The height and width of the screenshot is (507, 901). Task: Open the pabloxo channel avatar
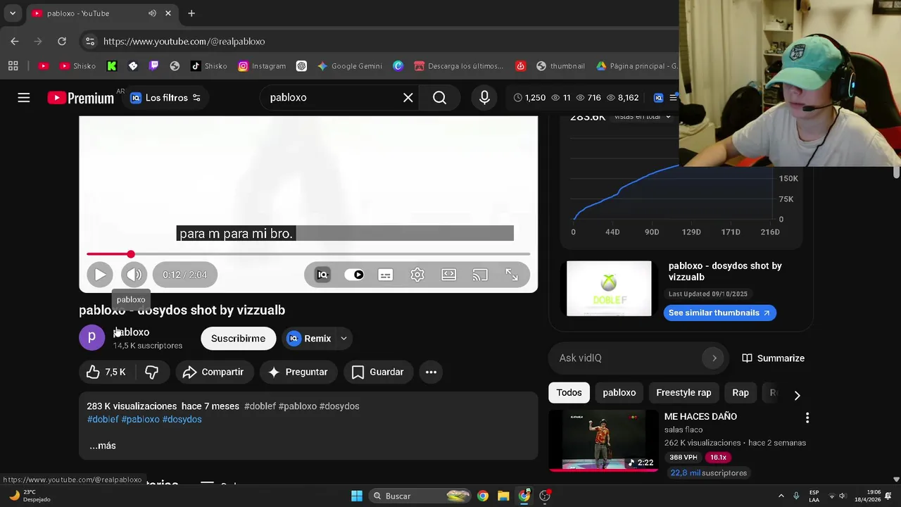tap(92, 338)
